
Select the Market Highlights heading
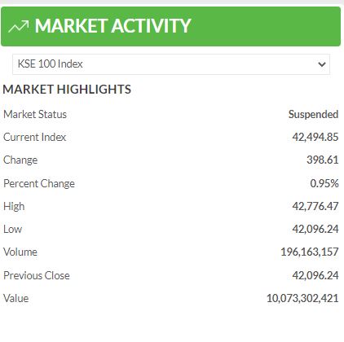tap(67, 90)
